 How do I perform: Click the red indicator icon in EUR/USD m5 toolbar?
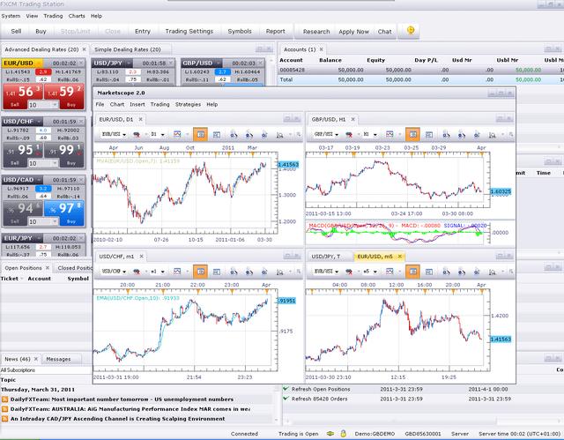coord(349,272)
